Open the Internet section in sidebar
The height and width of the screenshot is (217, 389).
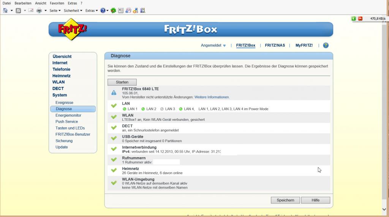60,63
